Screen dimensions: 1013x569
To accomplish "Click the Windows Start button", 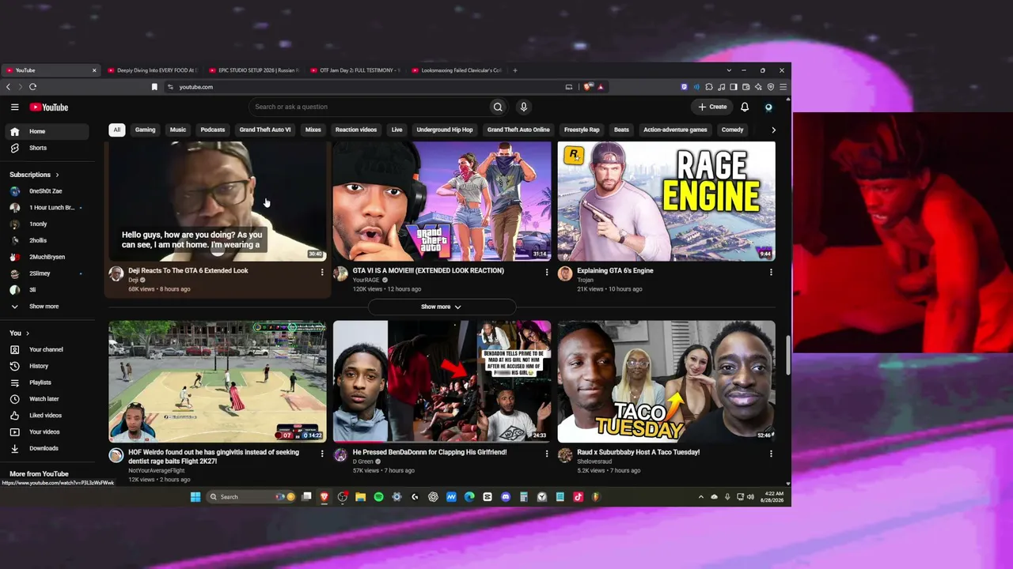I will click(x=195, y=497).
